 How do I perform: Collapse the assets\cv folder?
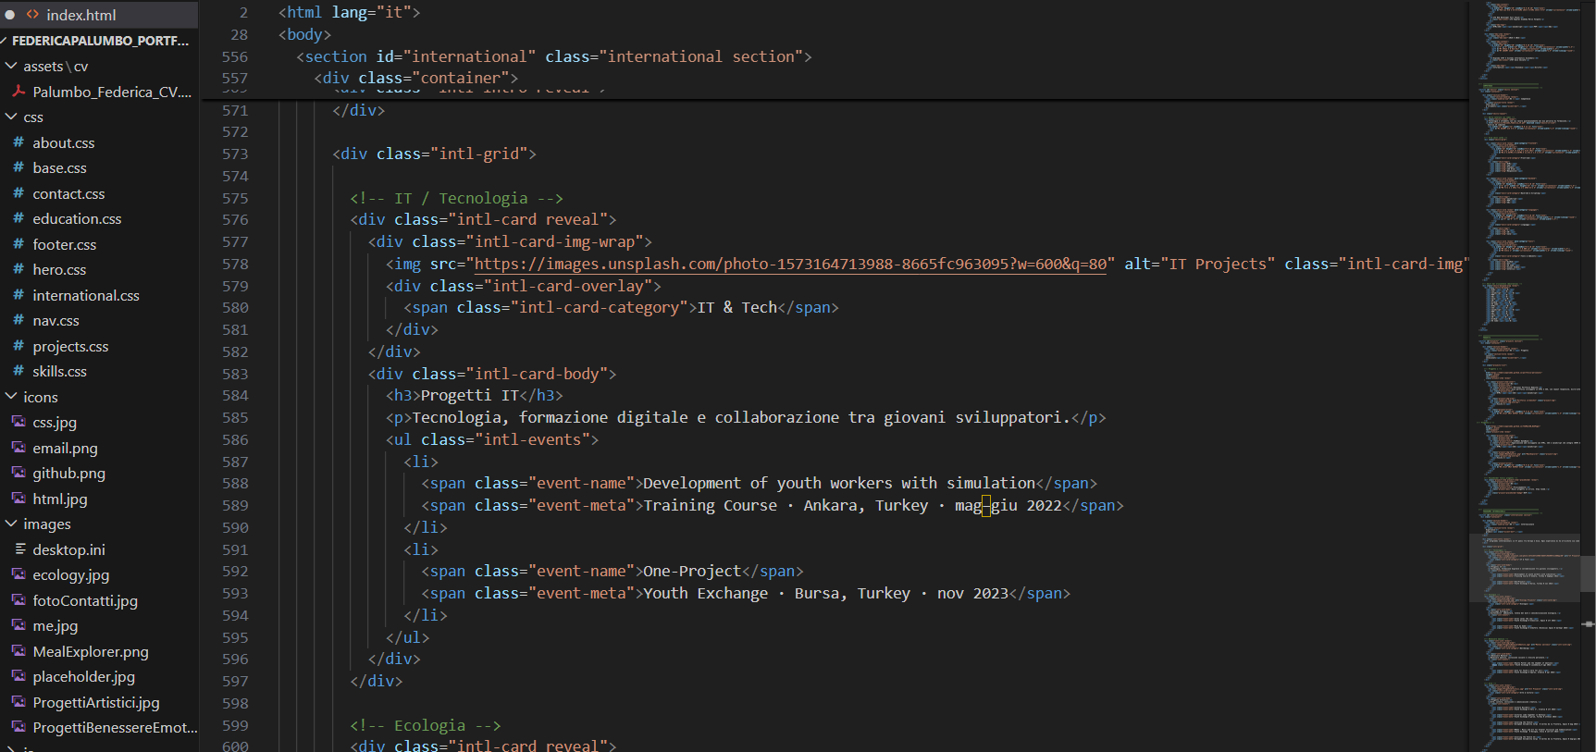11,67
